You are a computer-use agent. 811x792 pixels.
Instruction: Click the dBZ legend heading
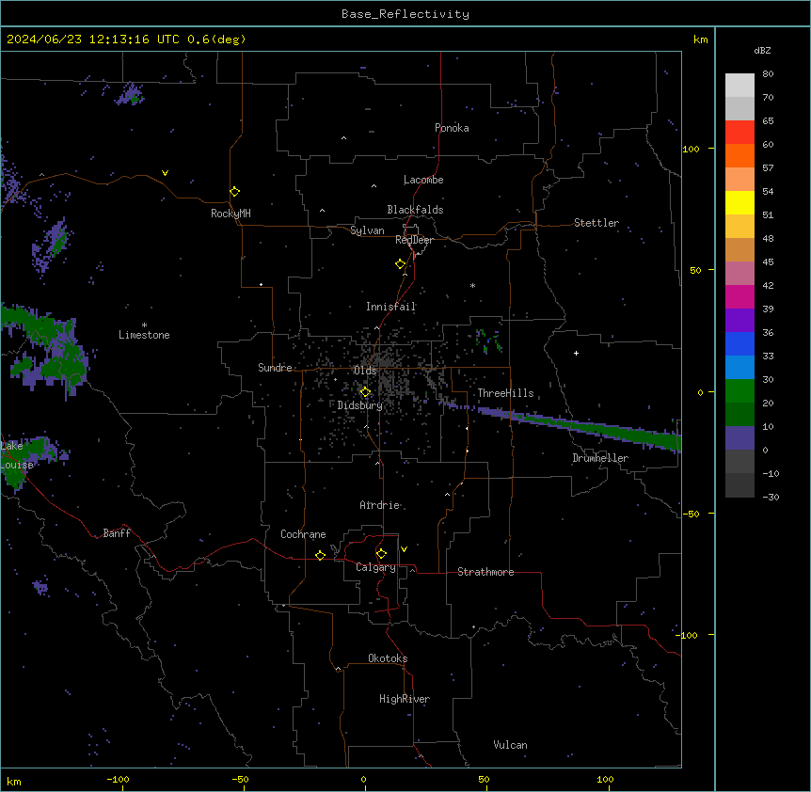[762, 50]
